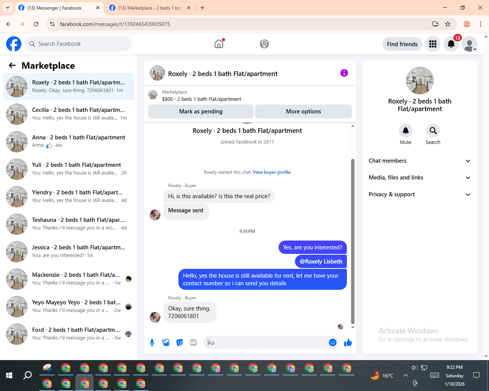The width and height of the screenshot is (489, 391).
Task: Expand the Chat members section
Action: coord(420,161)
